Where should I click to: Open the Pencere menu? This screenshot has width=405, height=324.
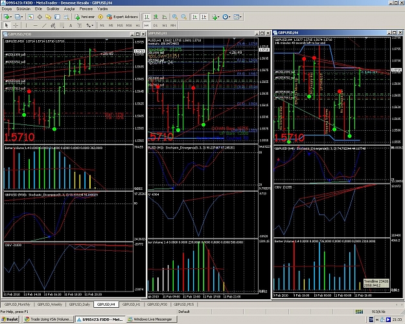[x=86, y=9]
